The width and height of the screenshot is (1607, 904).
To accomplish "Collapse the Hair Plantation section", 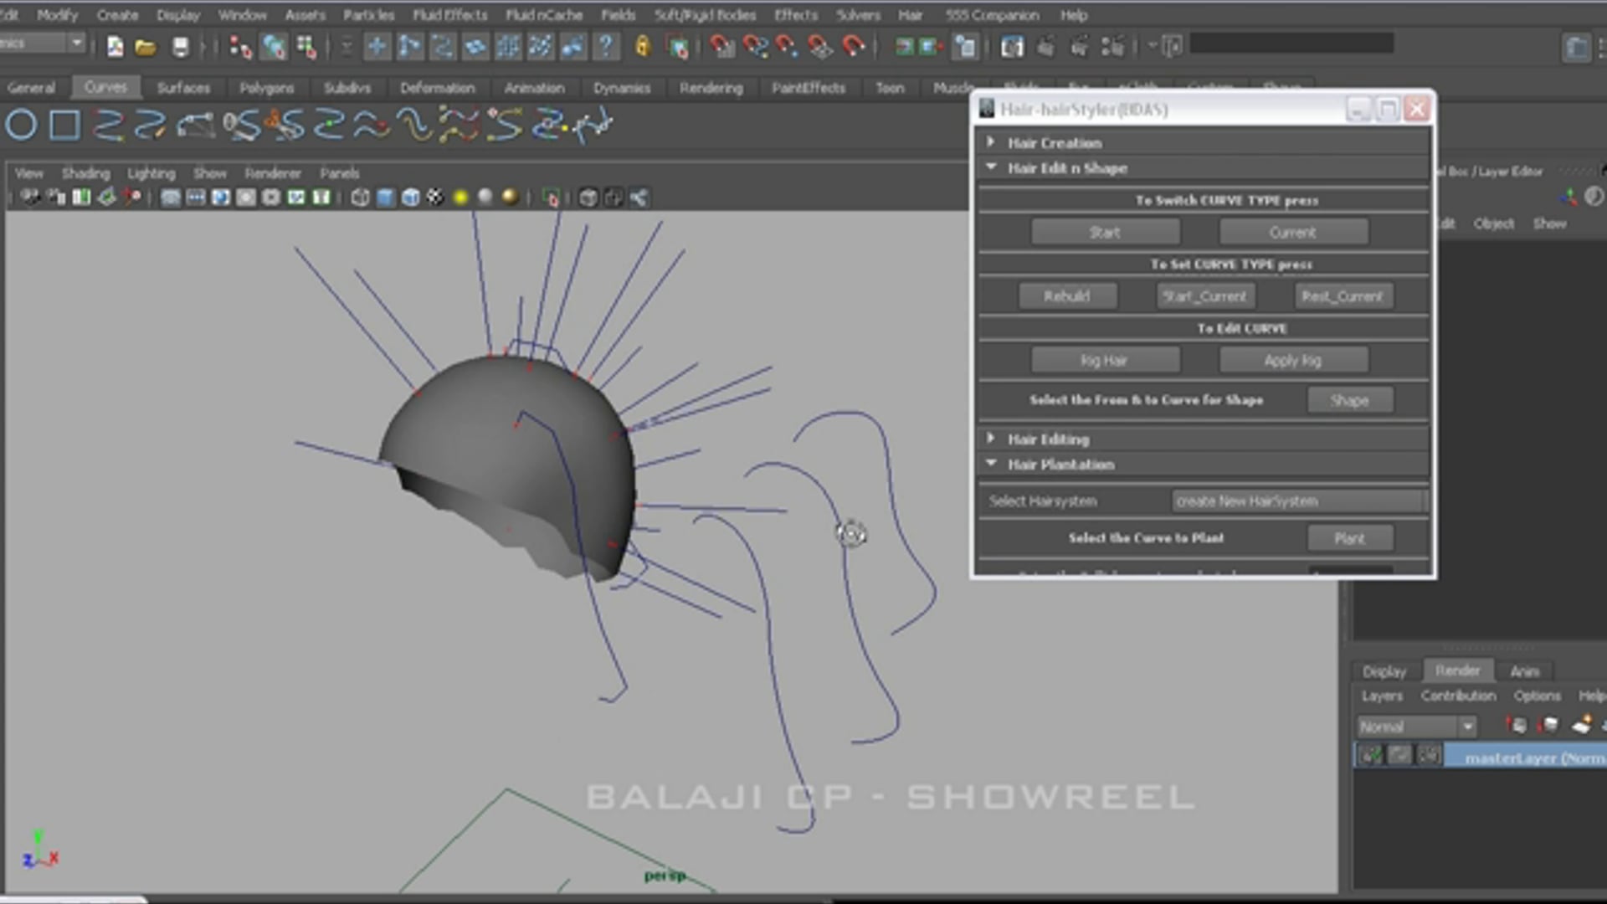I will pyautogui.click(x=991, y=464).
